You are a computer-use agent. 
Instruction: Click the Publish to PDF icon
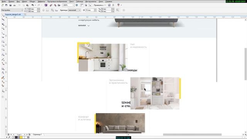point(59,5)
